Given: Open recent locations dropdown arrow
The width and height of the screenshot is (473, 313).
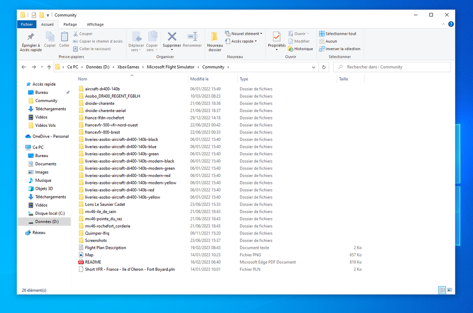Looking at the screenshot, I should pyautogui.click(x=41, y=67).
